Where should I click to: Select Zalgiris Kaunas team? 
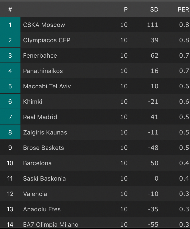coord(45,132)
